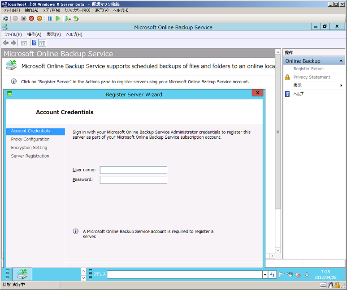Screen dimensions: 347x290
Task: Click the Online Backup taskbar icon
Action: tap(22, 274)
